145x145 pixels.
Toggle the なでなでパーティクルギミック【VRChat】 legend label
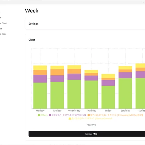coord(69,115)
